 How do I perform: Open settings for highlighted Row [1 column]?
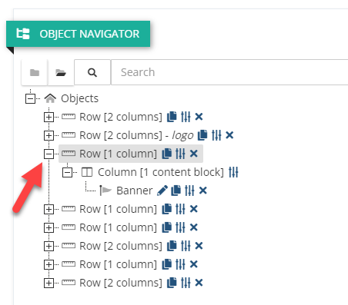click(180, 154)
